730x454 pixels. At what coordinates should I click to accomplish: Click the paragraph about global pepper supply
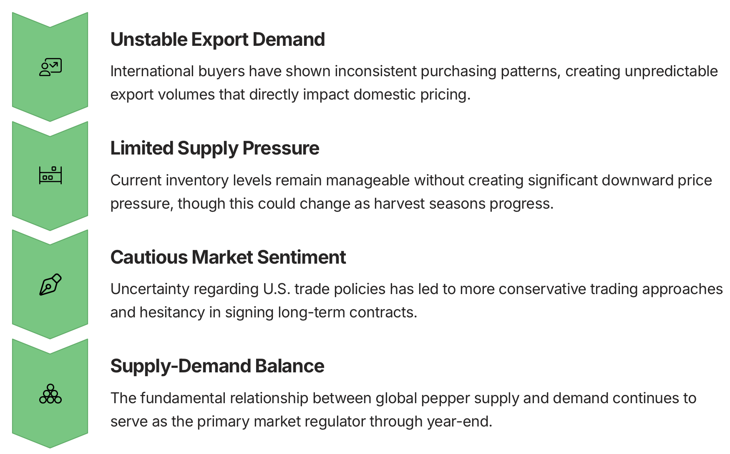coord(403,410)
